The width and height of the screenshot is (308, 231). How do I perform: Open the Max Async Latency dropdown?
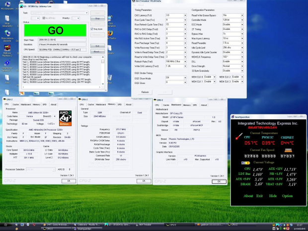pyautogui.click(x=233, y=38)
